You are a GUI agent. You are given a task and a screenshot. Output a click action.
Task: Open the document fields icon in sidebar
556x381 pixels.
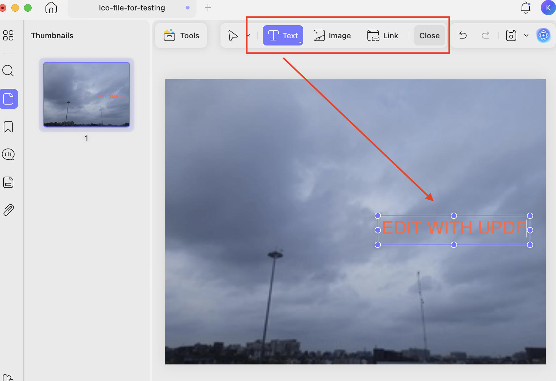click(8, 182)
